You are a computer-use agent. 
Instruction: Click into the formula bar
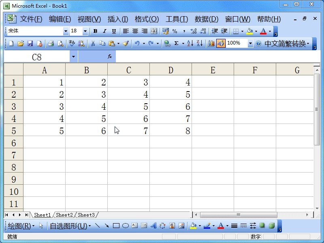218,57
